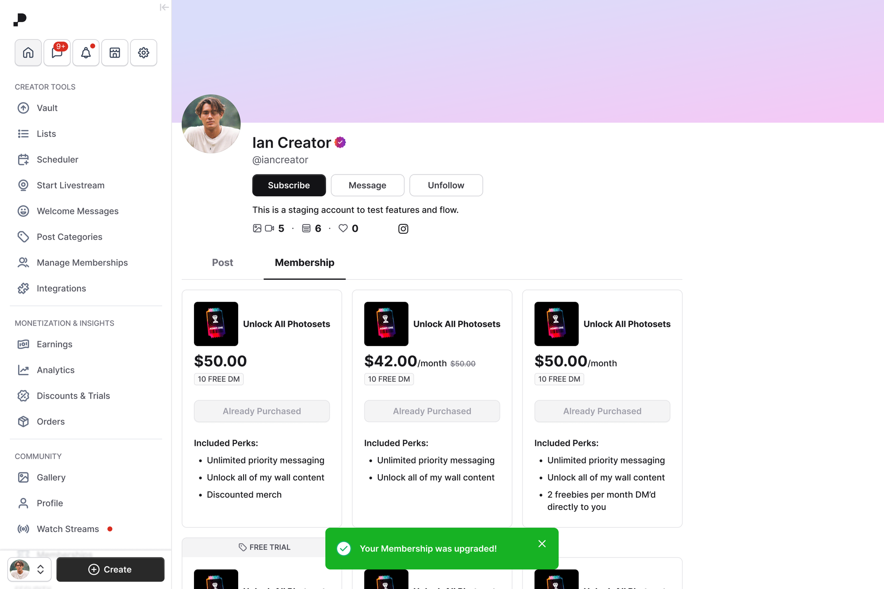The image size is (884, 589).
Task: Open the notifications bell icon
Action: click(86, 53)
